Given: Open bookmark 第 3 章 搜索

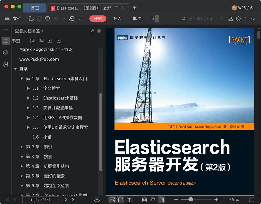Looking at the screenshot, I should (x=39, y=157).
